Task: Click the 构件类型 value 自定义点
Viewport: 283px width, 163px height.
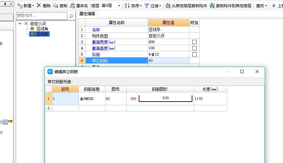Action: pyautogui.click(x=168, y=36)
